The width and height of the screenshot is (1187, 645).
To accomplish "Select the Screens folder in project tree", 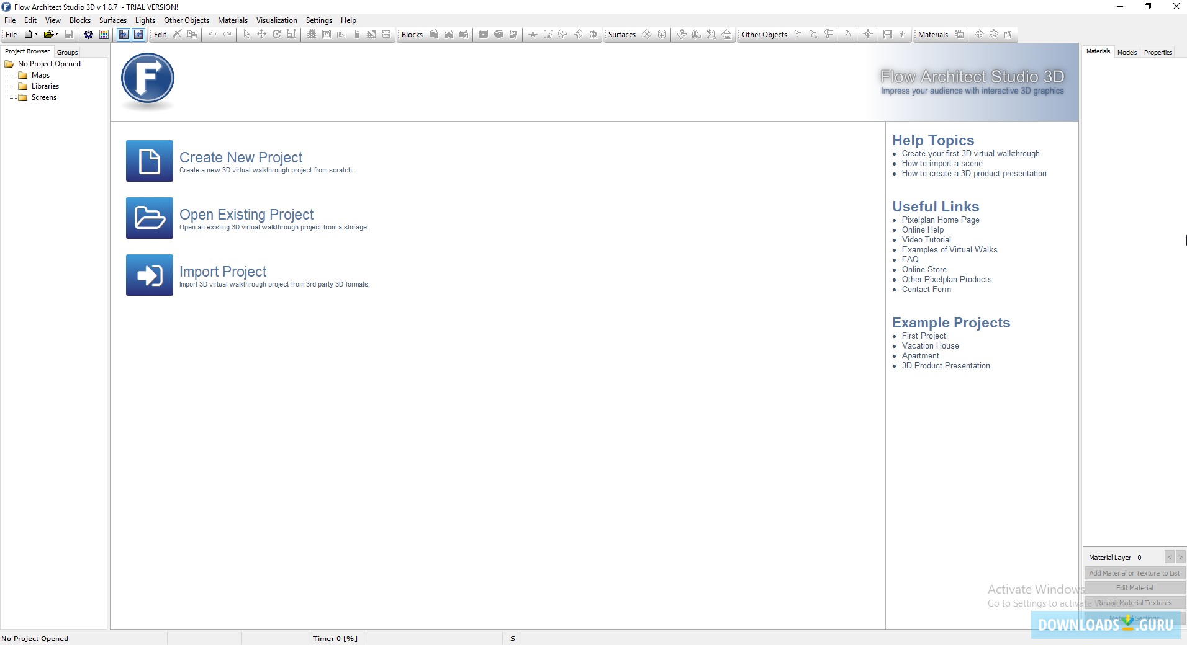I will [44, 97].
